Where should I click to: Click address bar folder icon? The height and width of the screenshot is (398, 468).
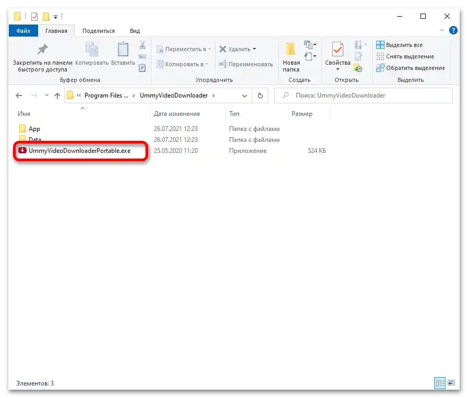(70, 95)
